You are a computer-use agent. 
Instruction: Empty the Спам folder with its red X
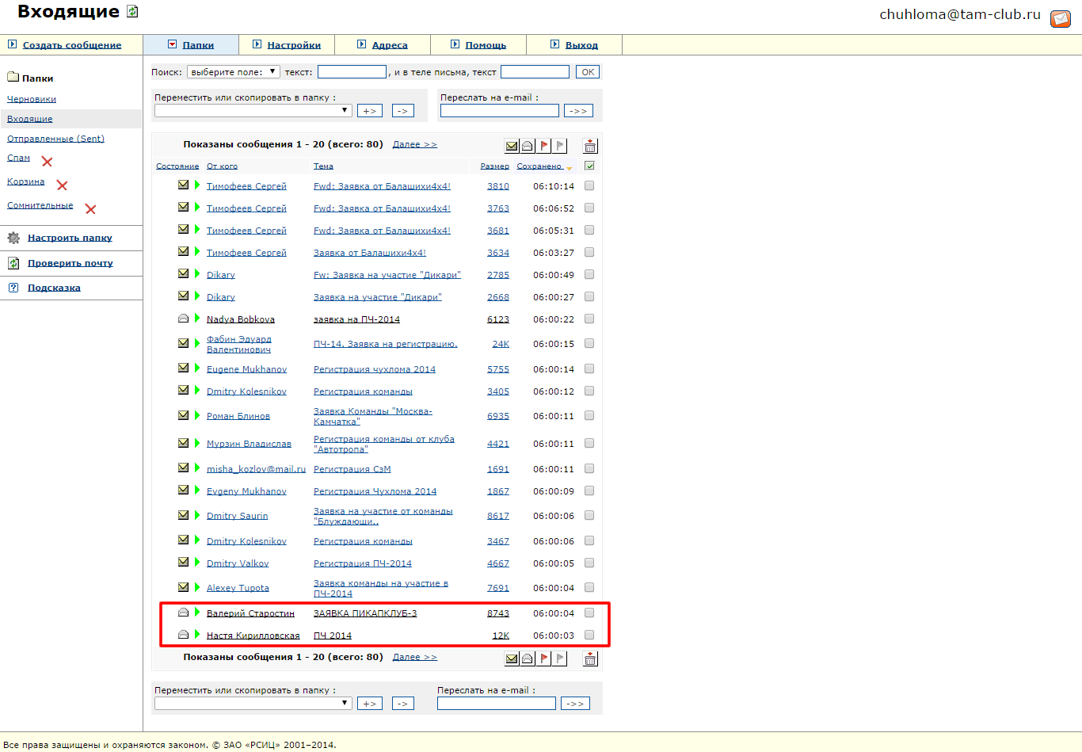47,162
